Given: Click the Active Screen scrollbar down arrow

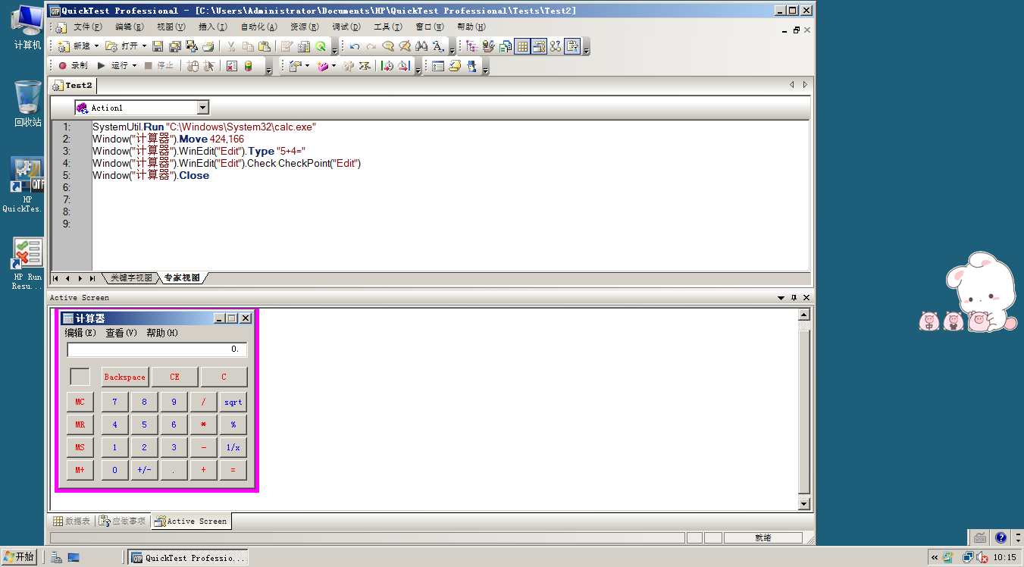Looking at the screenshot, I should (805, 504).
